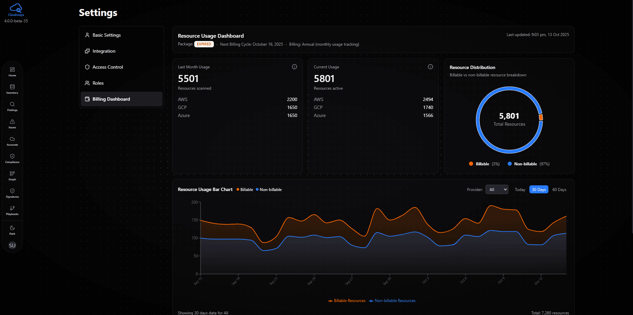Click Oct 9 marker on chart axis
Screen dimensions: 633x315
(501, 280)
